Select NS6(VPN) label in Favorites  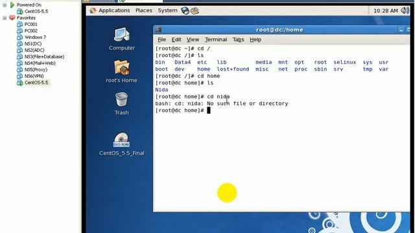tap(34, 76)
